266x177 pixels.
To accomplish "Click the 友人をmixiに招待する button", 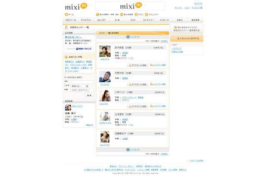I will [187, 39].
